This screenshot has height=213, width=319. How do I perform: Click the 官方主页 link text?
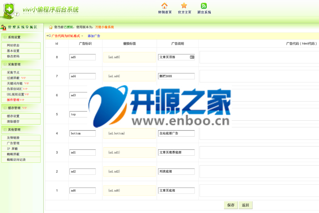pos(185,12)
